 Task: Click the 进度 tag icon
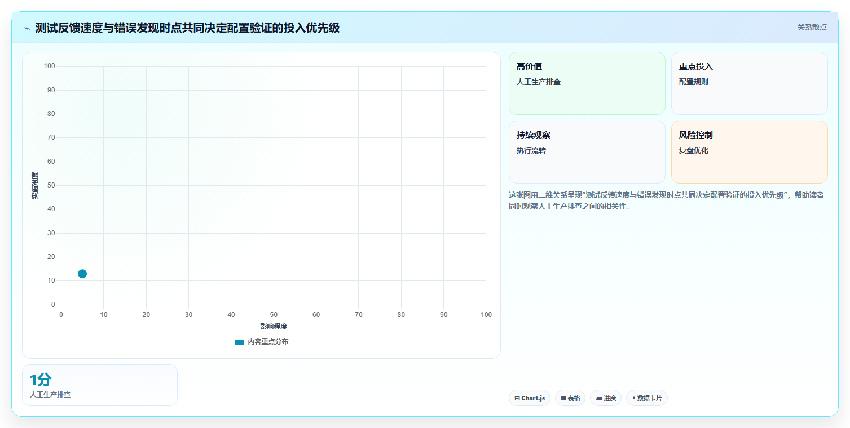pos(599,398)
